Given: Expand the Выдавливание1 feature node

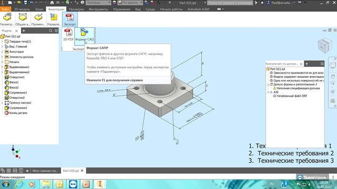Looking at the screenshot, I should pyautogui.click(x=2, y=67).
